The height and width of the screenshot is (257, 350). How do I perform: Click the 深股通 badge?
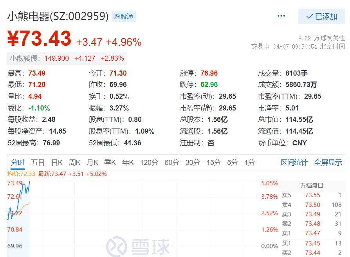(123, 16)
